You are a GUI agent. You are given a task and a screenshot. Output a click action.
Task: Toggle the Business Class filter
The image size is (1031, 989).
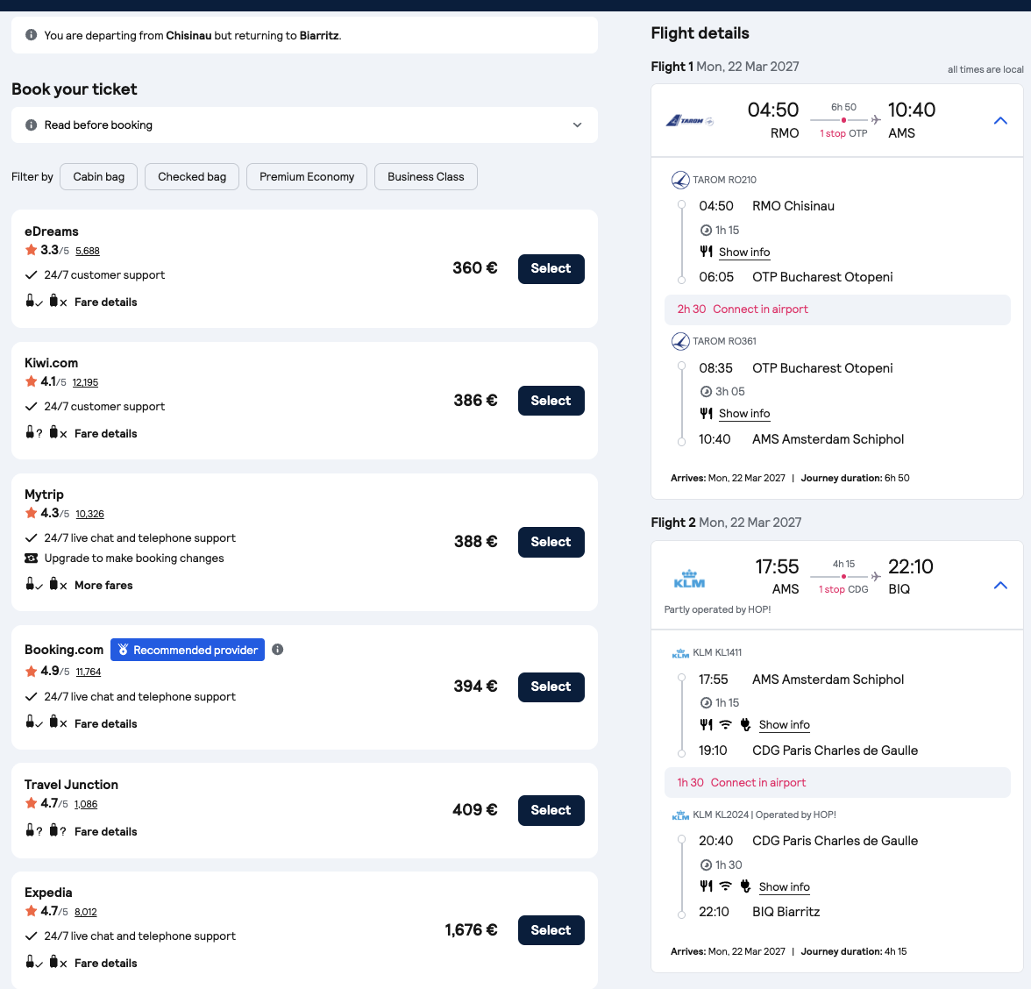tap(425, 177)
